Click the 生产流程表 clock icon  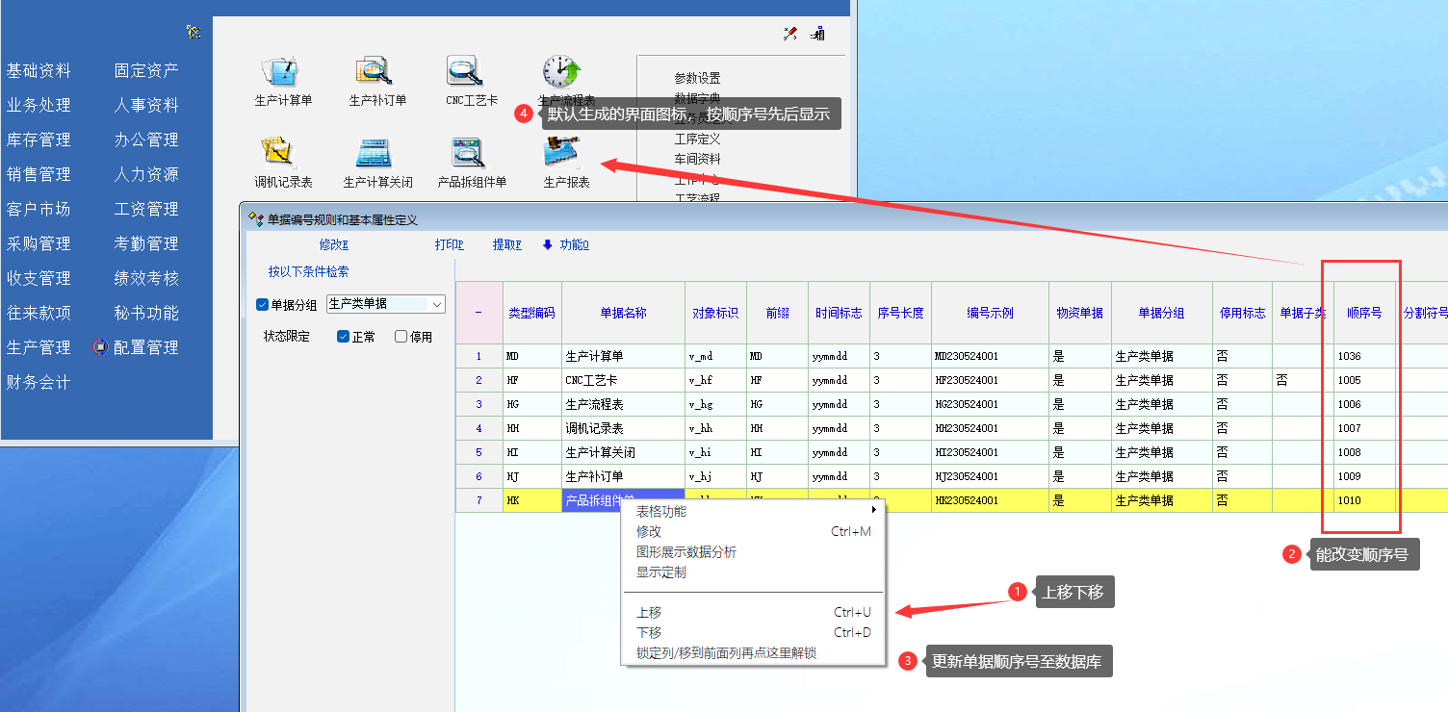click(563, 72)
